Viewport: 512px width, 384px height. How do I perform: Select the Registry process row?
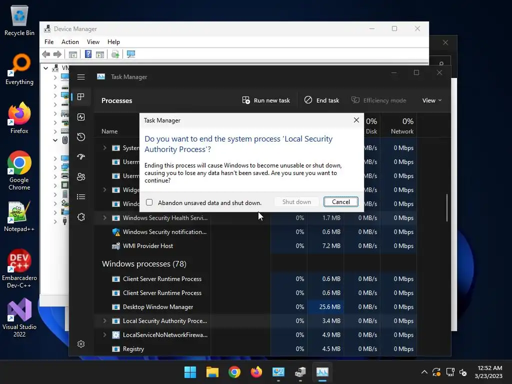pos(255,349)
